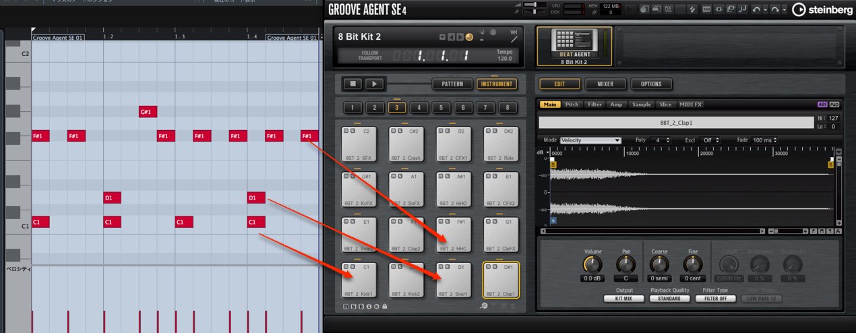
Task: Load previous kit preset arrow
Action: point(452,37)
